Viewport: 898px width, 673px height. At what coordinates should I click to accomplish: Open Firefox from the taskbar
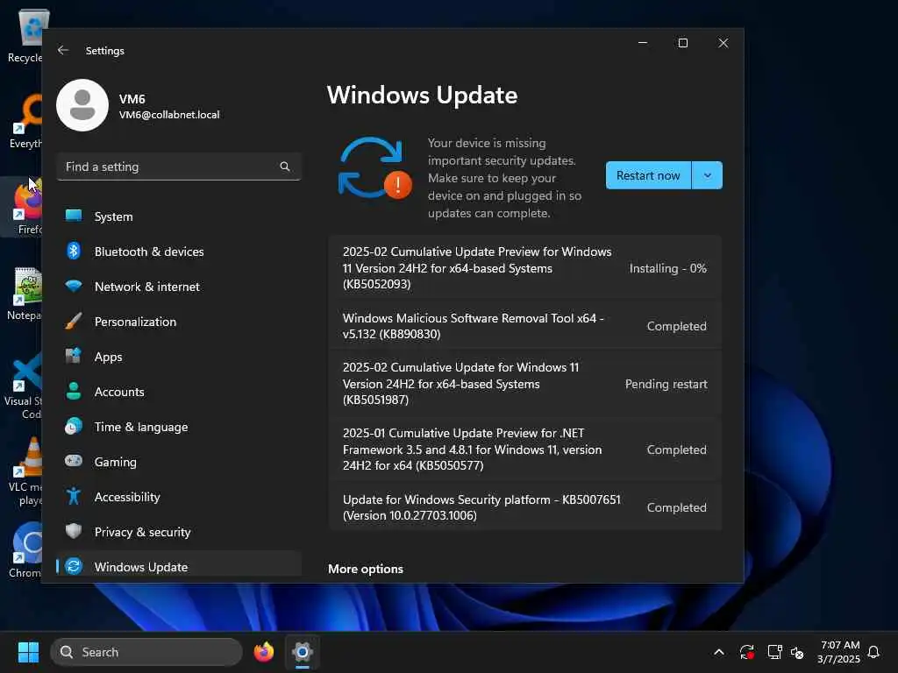[263, 652]
